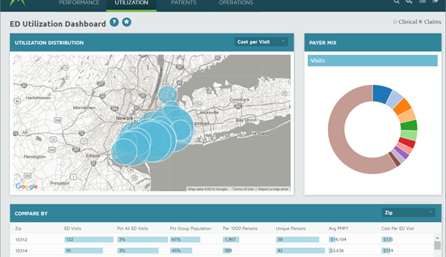The height and width of the screenshot is (257, 446).
Task: Click the $114 cost per visit cell
Action: click(387, 251)
